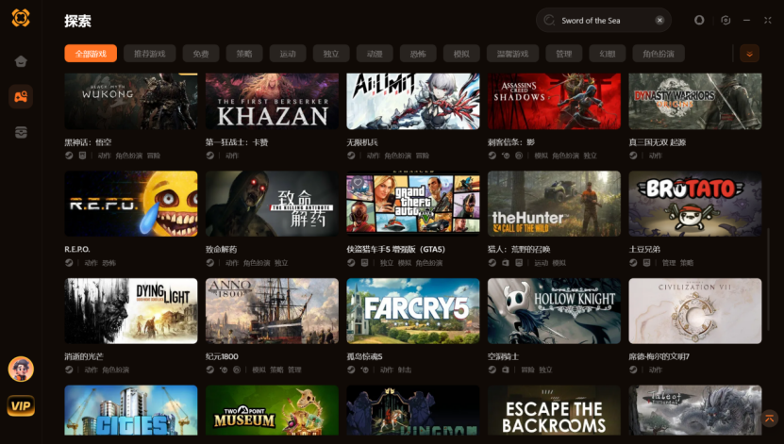This screenshot has width=784, height=444.
Task: Open the Grand Theft Auto V thumbnail
Action: tap(413, 204)
